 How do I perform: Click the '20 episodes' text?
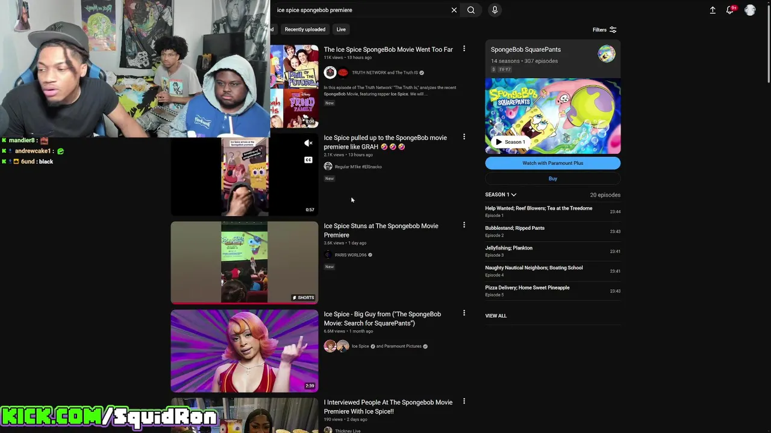point(605,195)
